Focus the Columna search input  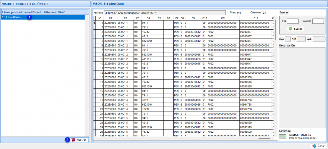tap(318, 21)
